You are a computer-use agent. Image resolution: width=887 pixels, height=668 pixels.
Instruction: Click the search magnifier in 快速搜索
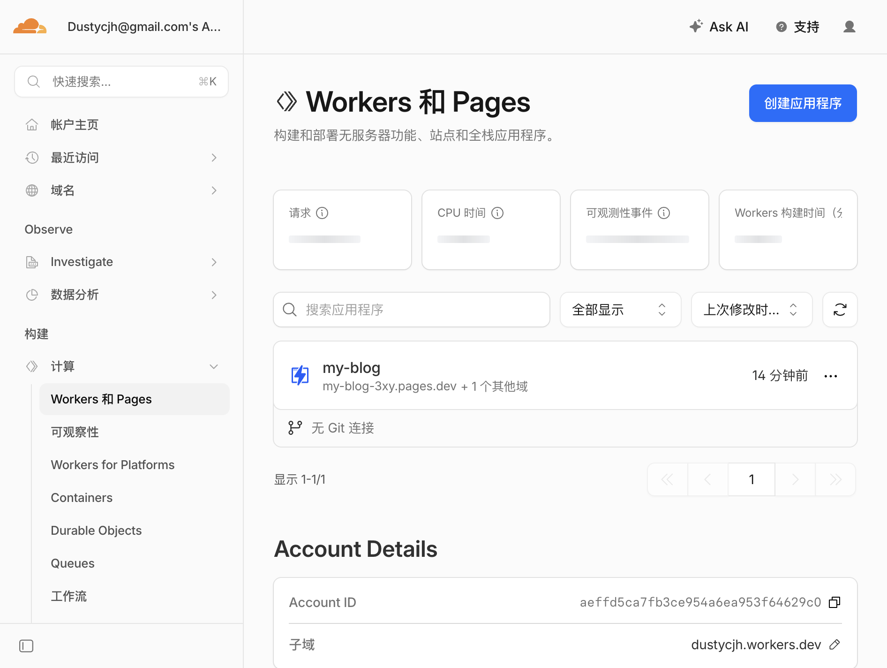point(33,82)
